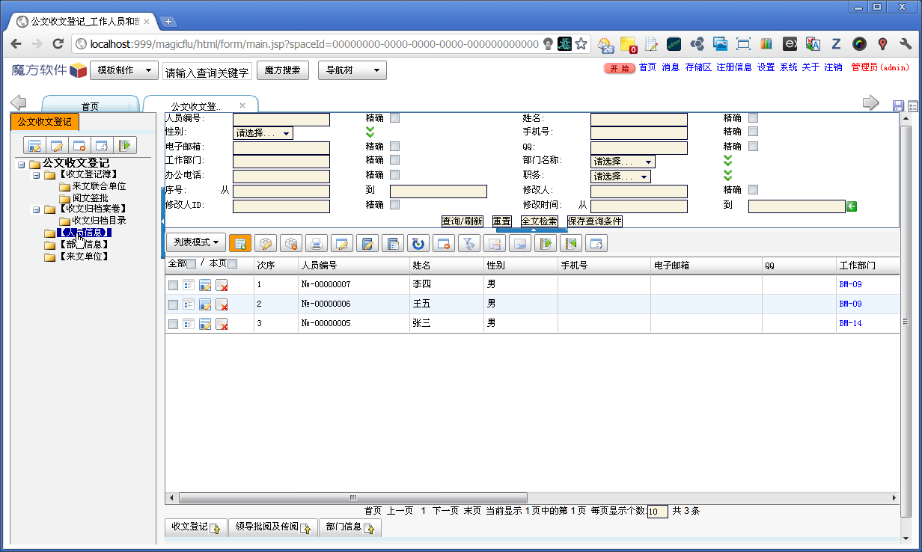Click the 姓名 query input field

coord(638,119)
